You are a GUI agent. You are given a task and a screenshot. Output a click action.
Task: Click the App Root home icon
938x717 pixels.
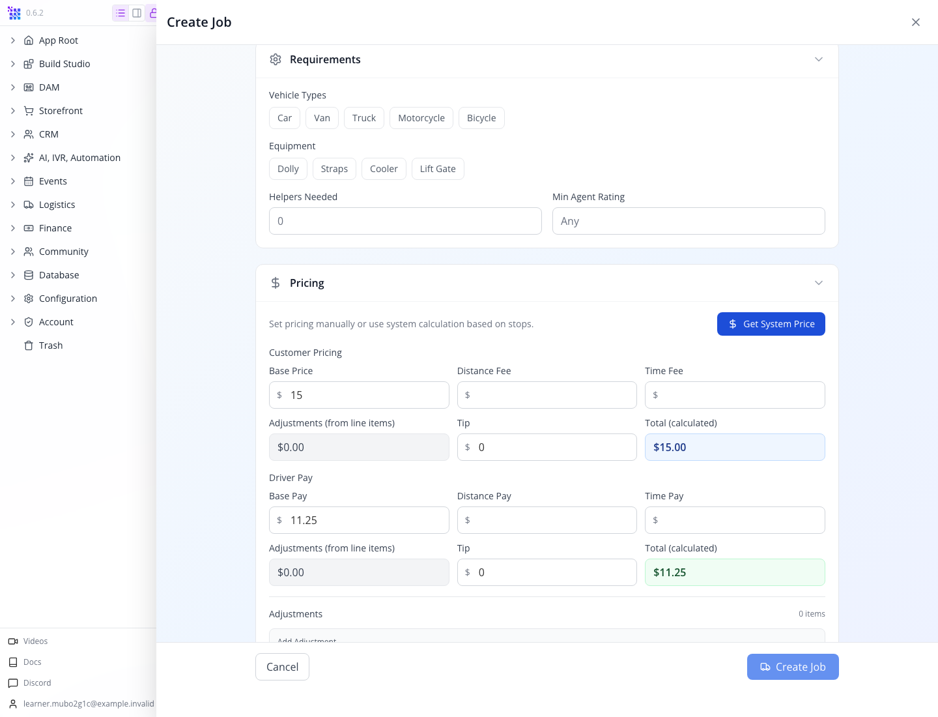pyautogui.click(x=29, y=40)
